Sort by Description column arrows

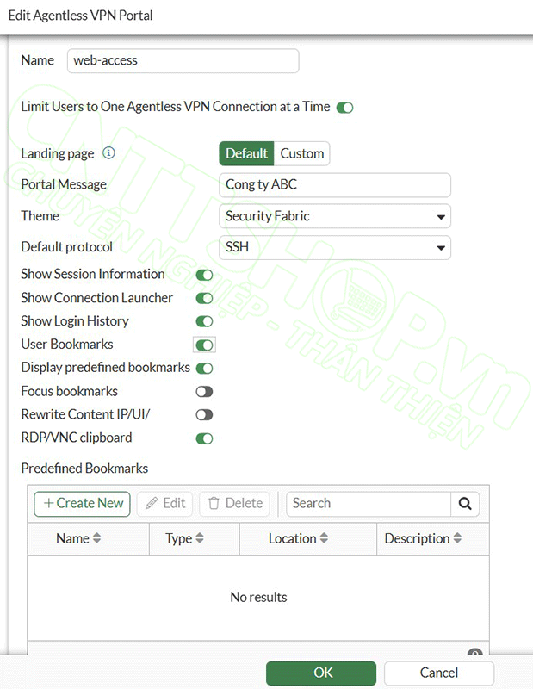[x=457, y=539]
